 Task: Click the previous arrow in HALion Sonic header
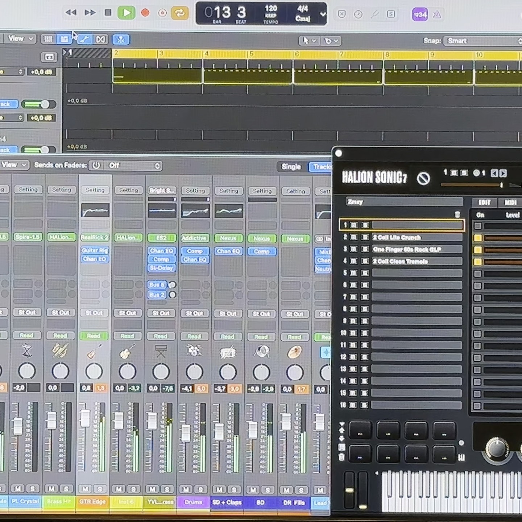pyautogui.click(x=494, y=173)
